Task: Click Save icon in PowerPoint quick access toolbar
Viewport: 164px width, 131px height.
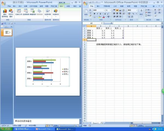Action: tap(2, 23)
